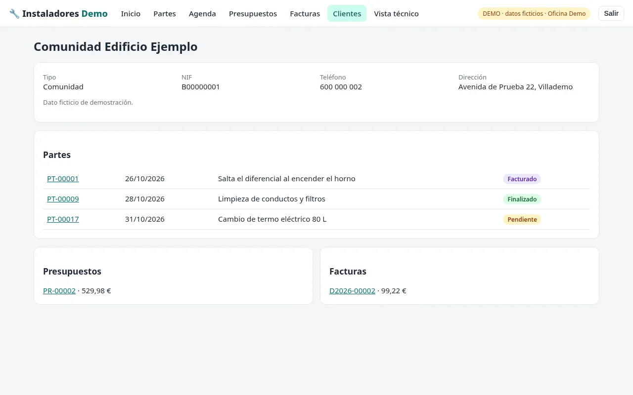This screenshot has height=395, width=633.
Task: Click the quote amount 529,98 €
Action: (96, 291)
